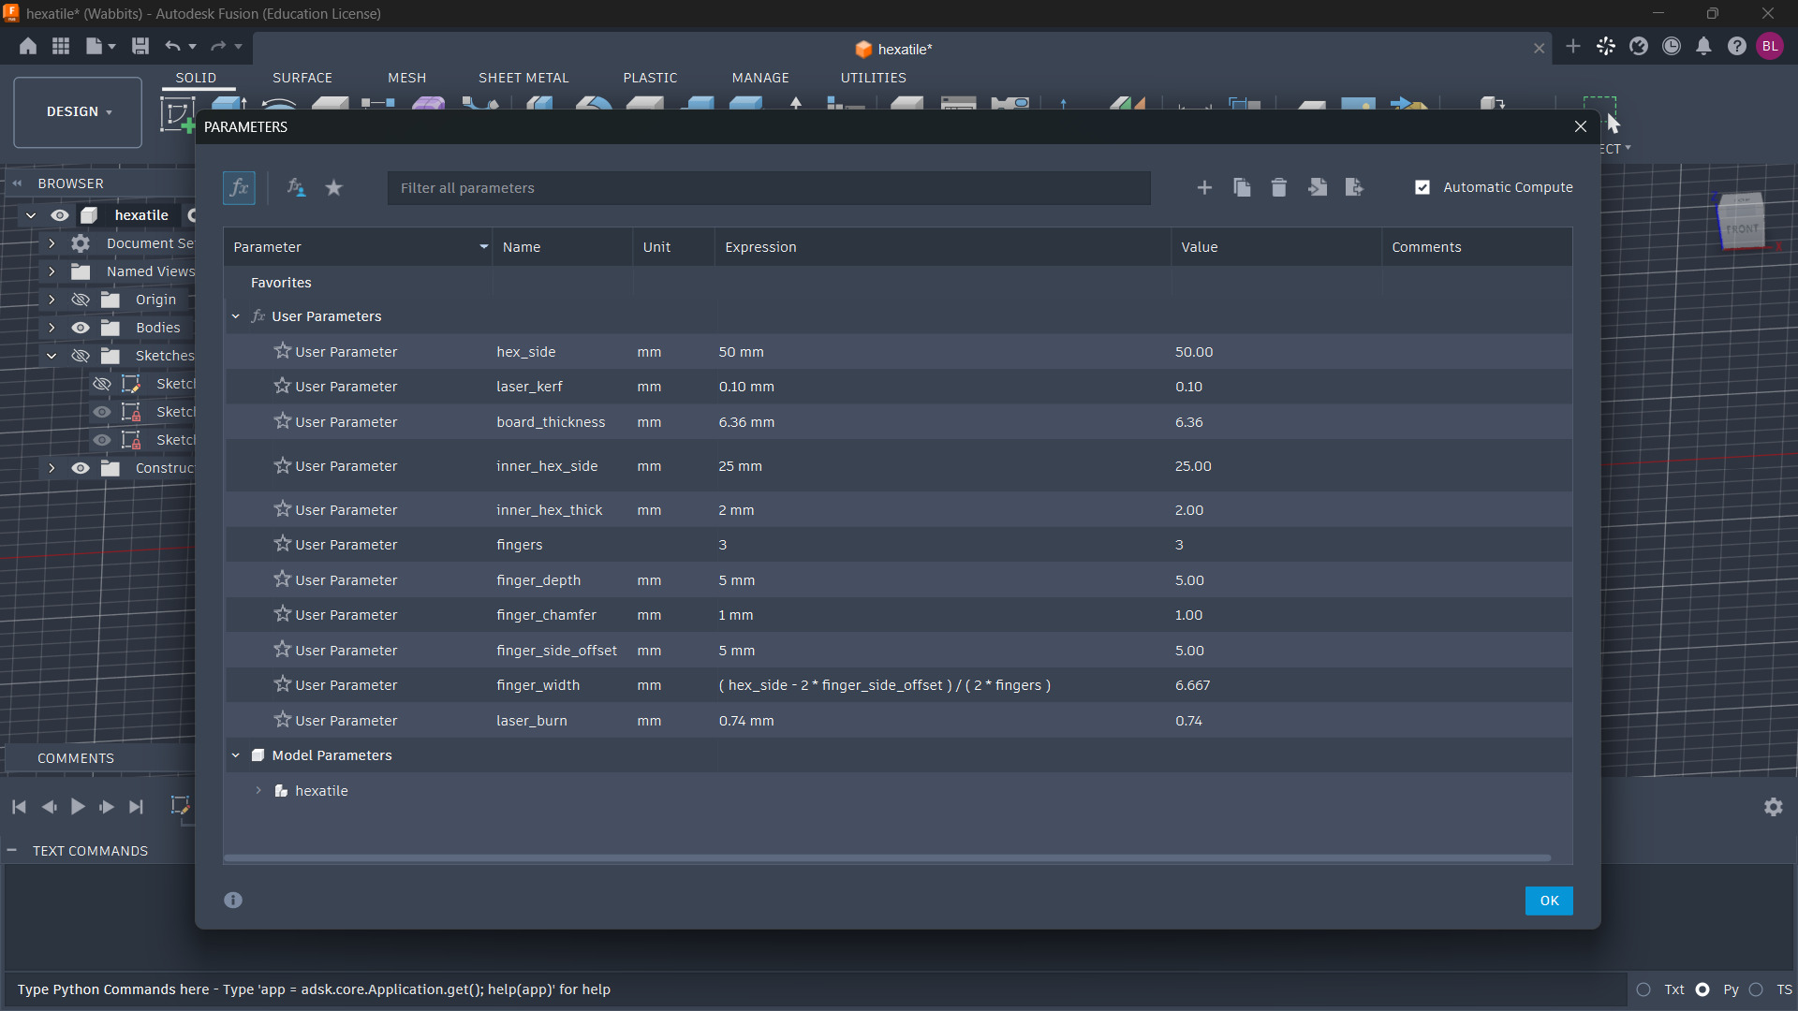This screenshot has width=1798, height=1011.
Task: Open the DESIGN workspace dropdown
Action: (x=79, y=112)
